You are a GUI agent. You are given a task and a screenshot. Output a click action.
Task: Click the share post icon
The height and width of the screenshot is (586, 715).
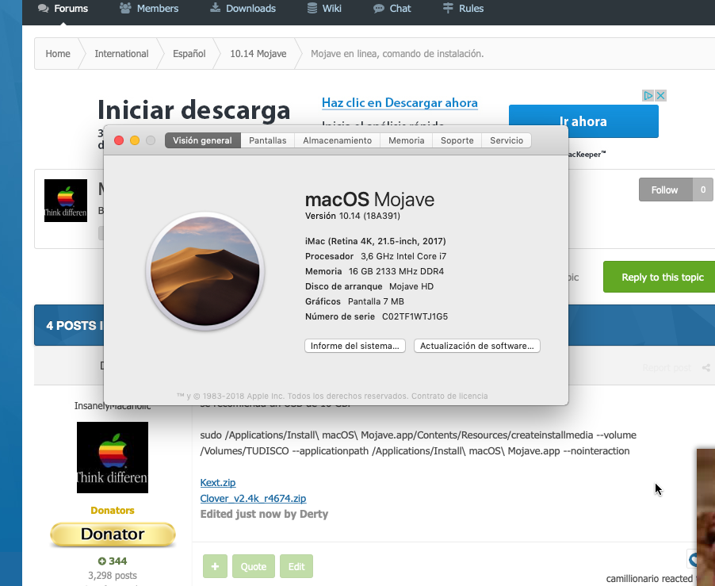pos(705,368)
